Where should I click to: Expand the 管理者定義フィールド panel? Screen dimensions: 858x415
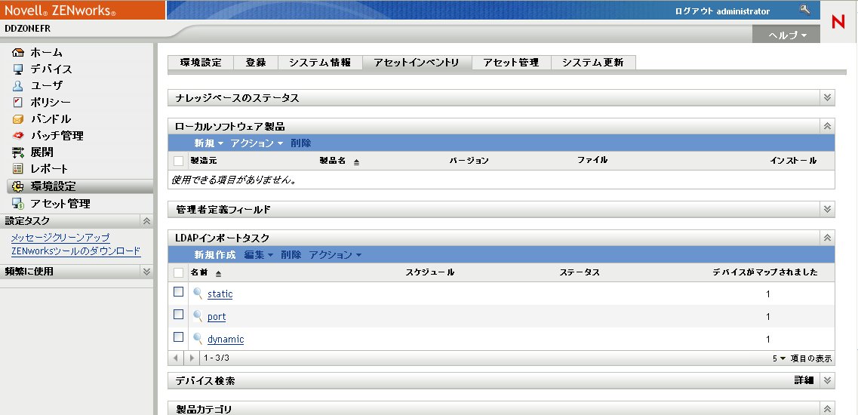tap(827, 209)
